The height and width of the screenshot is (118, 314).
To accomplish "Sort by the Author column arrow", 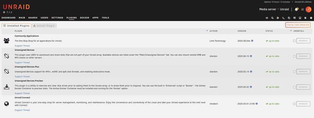I will coord(207,31).
